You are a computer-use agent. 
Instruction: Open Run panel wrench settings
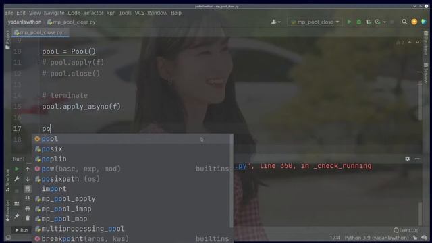[x=17, y=179]
